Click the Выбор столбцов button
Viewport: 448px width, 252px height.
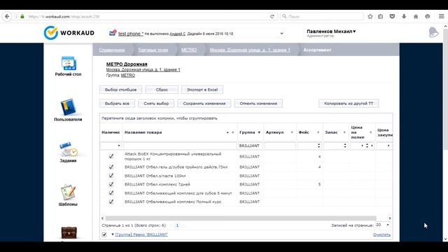(120, 90)
